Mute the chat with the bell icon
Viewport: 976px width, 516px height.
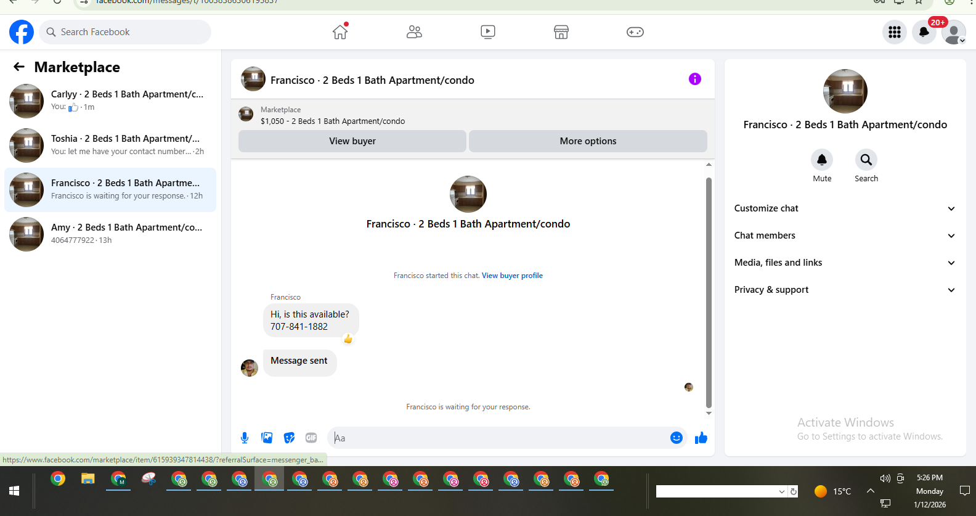[822, 160]
